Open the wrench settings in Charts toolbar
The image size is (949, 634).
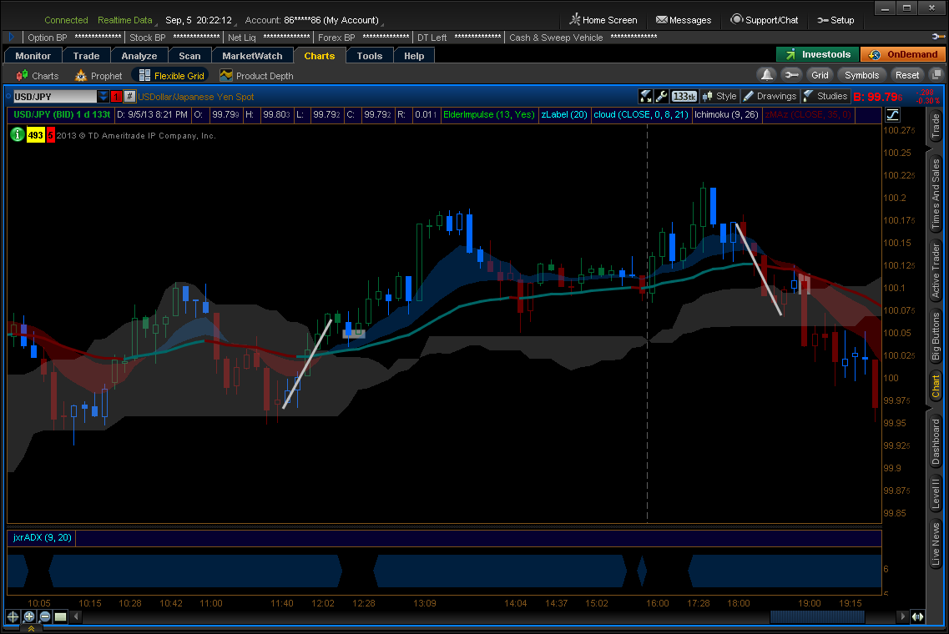791,75
